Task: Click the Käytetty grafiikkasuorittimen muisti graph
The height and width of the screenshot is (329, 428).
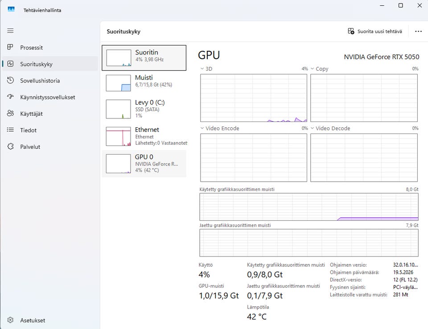Action: pyautogui.click(x=309, y=207)
